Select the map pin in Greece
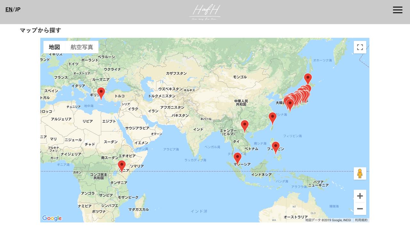This screenshot has width=410, height=240. pyautogui.click(x=101, y=93)
